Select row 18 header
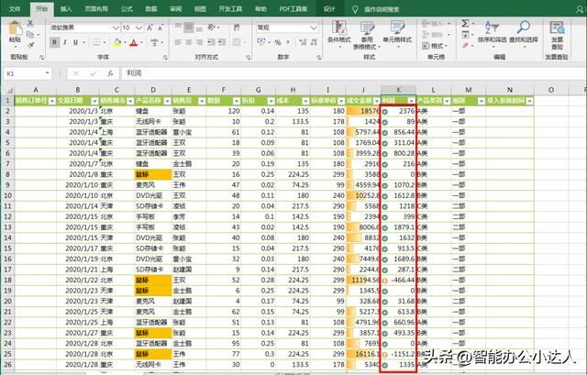The image size is (587, 375). click(7, 280)
